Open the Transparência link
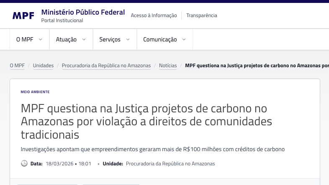Viewport: 329px width, 185px height. (x=202, y=15)
